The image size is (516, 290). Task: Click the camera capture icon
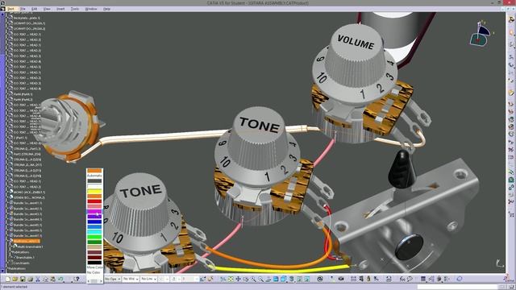[341, 280]
